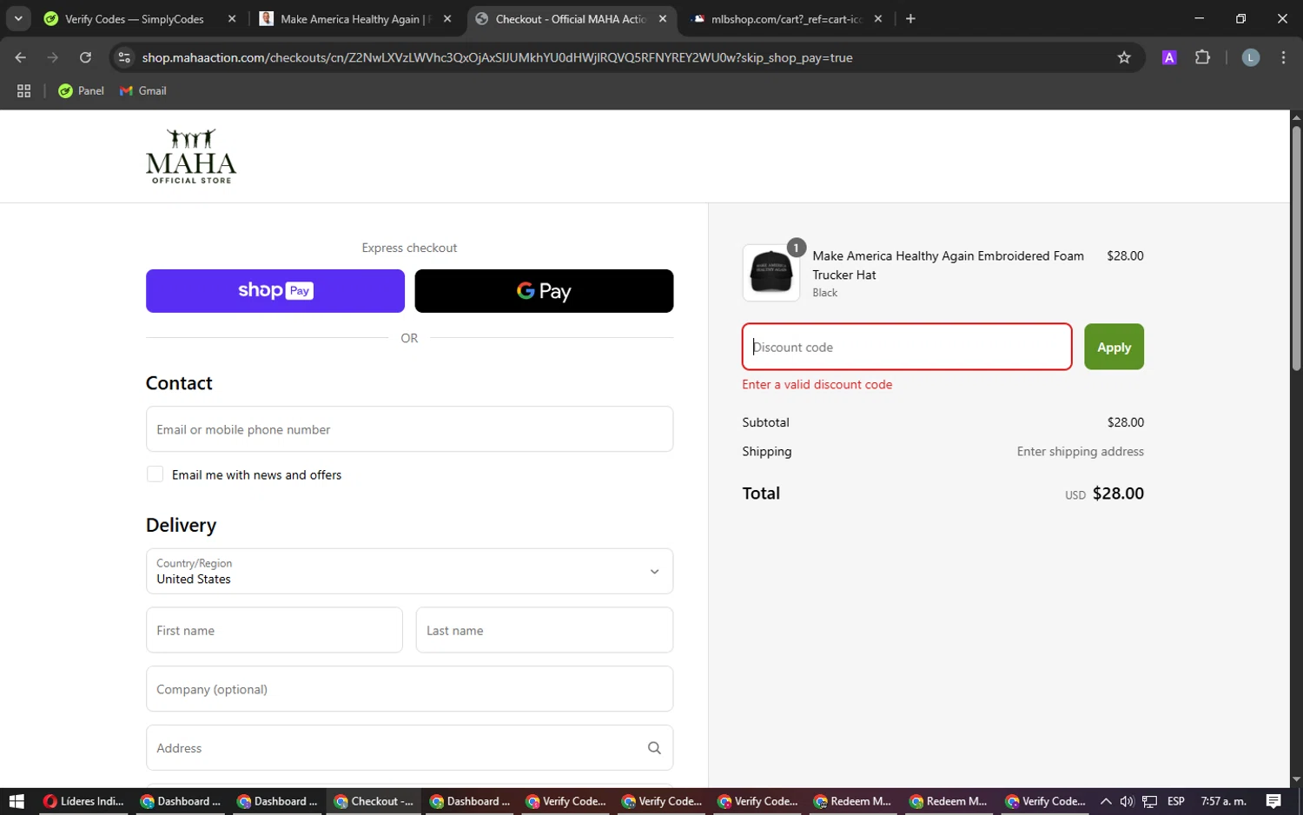Focus the Email or mobile phone number field

[409, 429]
